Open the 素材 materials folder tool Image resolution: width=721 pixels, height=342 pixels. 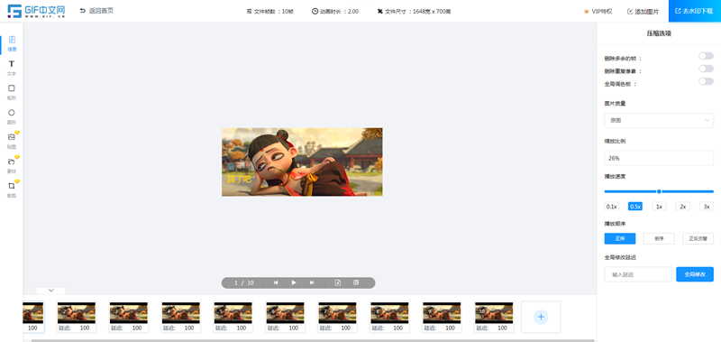[x=12, y=165]
